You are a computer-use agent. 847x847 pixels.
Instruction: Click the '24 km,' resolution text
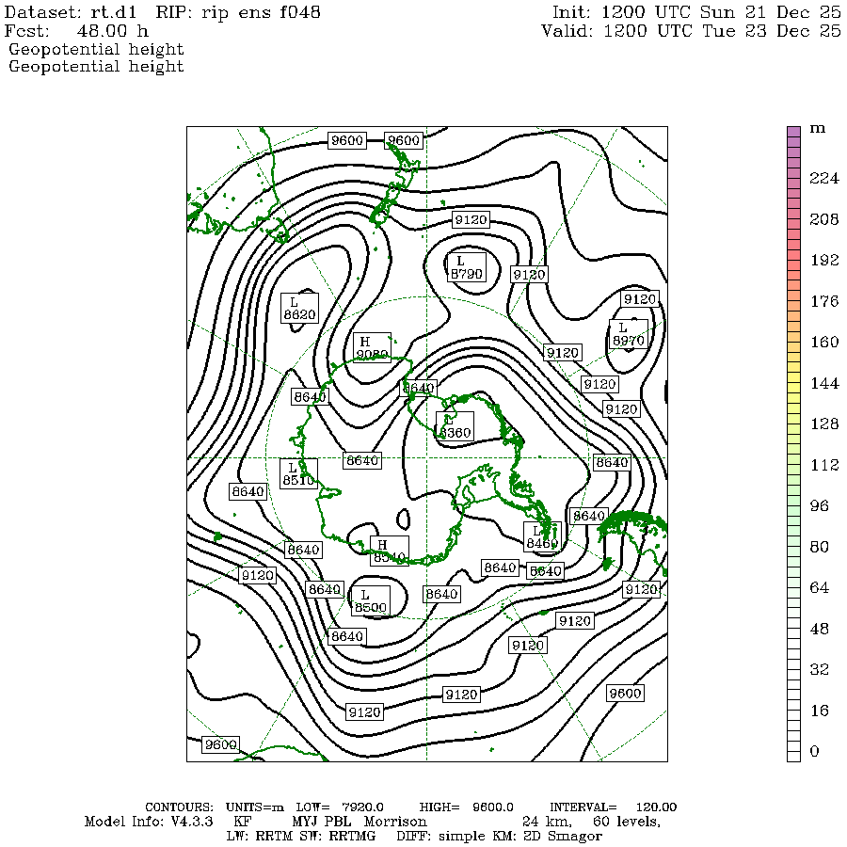click(547, 822)
